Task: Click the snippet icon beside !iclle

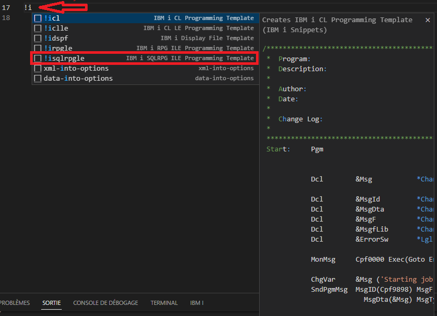Action: 37,28
